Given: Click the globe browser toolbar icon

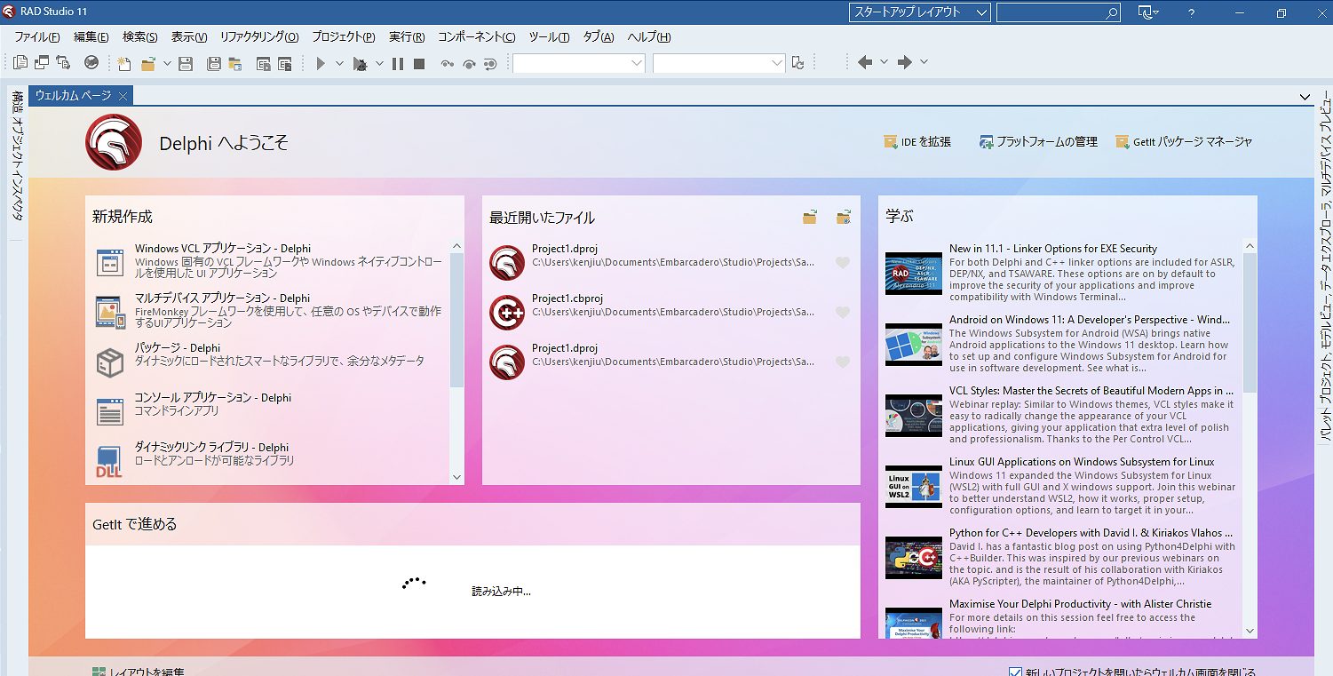Looking at the screenshot, I should pyautogui.click(x=91, y=62).
